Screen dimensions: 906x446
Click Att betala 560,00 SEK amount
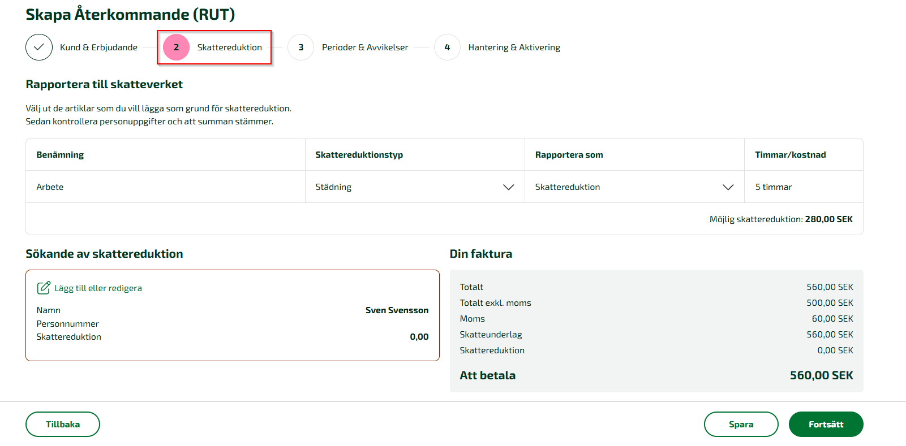point(822,375)
